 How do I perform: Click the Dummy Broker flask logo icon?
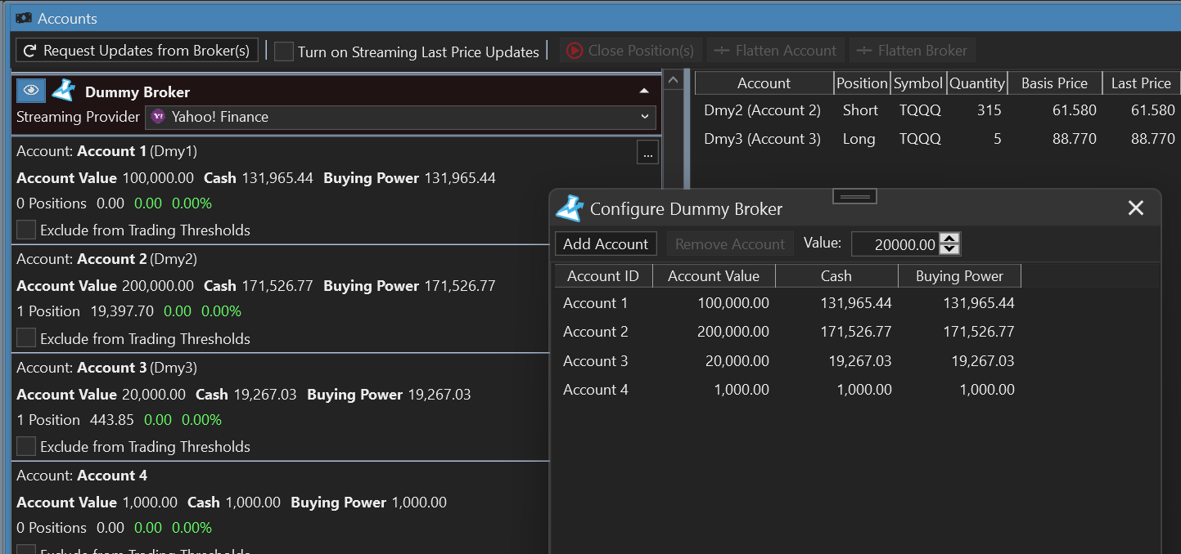coord(63,92)
